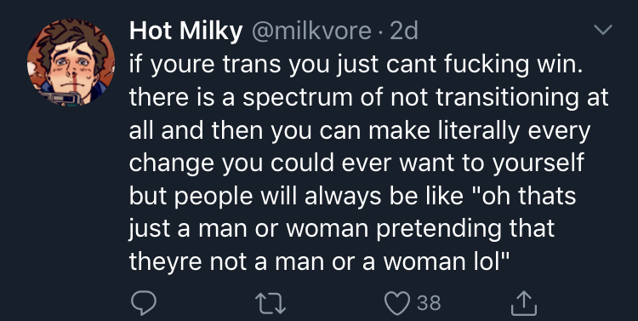Open Hot Milky's profile picture
This screenshot has height=321, width=638.
pos(71,62)
